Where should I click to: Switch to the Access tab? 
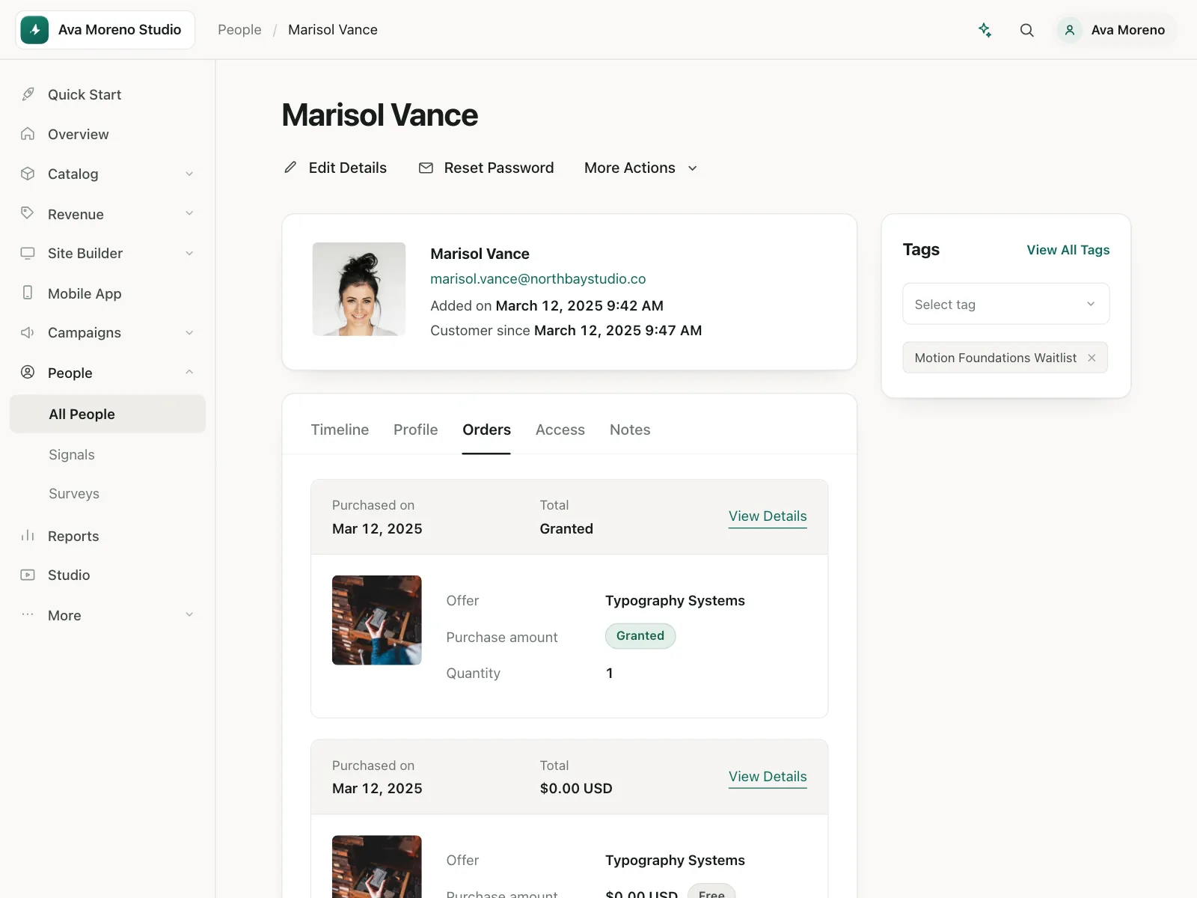point(560,430)
